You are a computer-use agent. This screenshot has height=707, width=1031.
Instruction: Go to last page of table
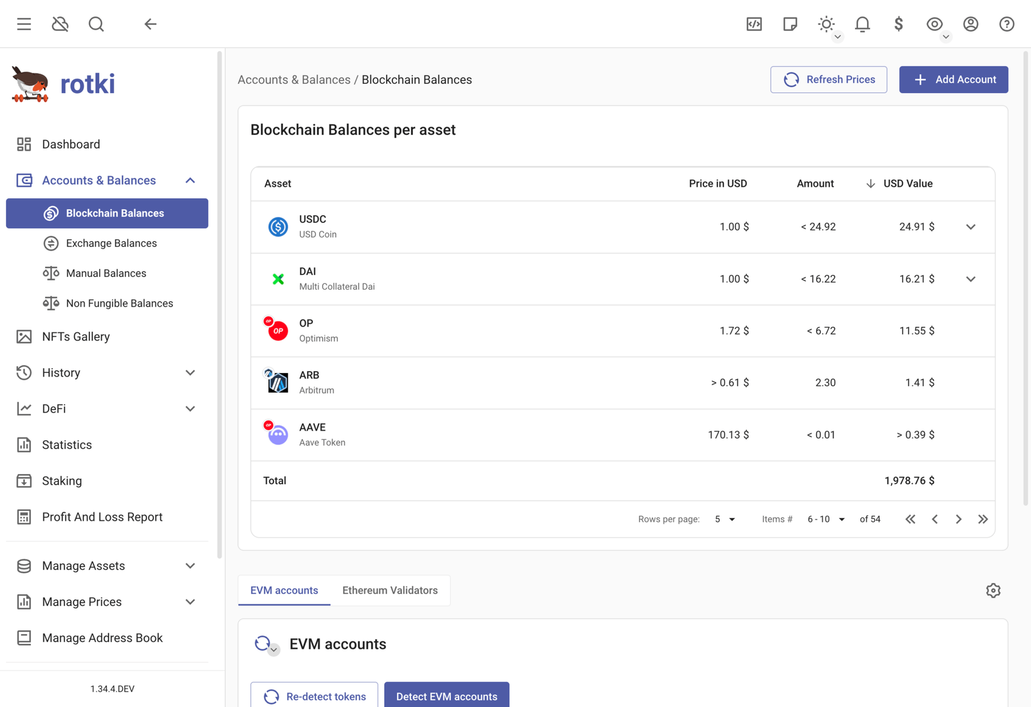pos(983,520)
